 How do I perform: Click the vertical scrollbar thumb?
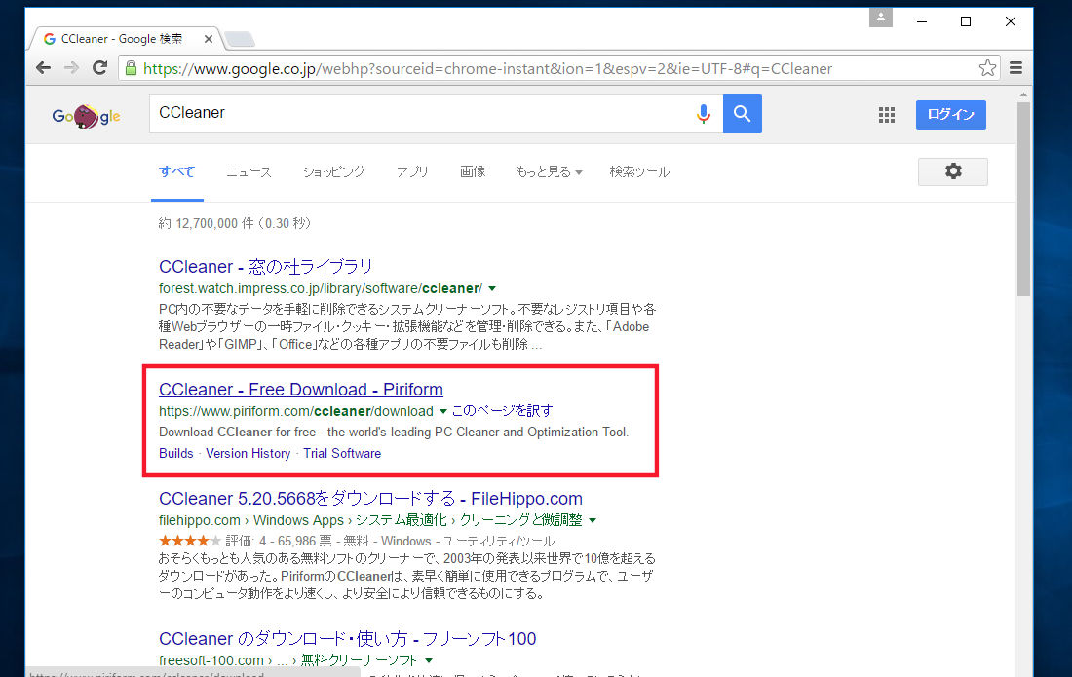[x=1023, y=199]
